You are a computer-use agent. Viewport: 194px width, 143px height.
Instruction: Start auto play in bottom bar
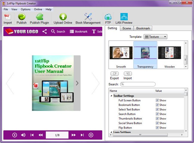pyautogui.click(x=15, y=135)
